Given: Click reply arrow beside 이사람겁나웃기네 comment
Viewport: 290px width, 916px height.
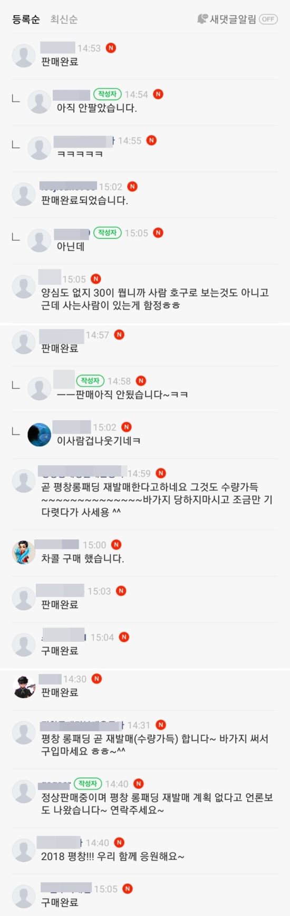Looking at the screenshot, I should [x=16, y=431].
